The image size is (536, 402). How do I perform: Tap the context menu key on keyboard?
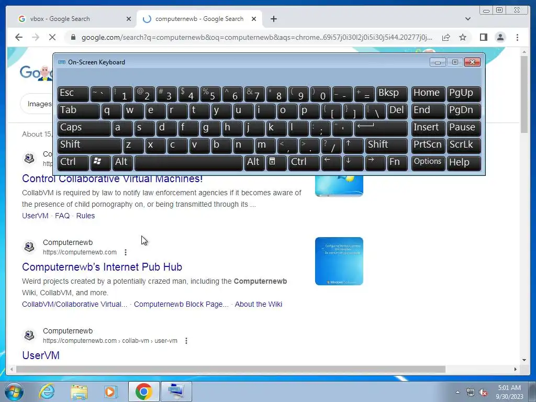tap(276, 163)
